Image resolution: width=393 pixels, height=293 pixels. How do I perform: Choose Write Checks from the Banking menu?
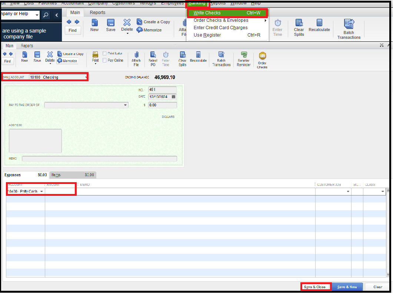point(207,13)
